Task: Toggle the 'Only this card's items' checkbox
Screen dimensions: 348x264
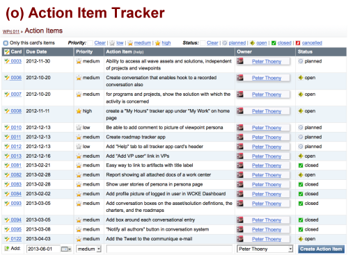Action: click(x=6, y=43)
